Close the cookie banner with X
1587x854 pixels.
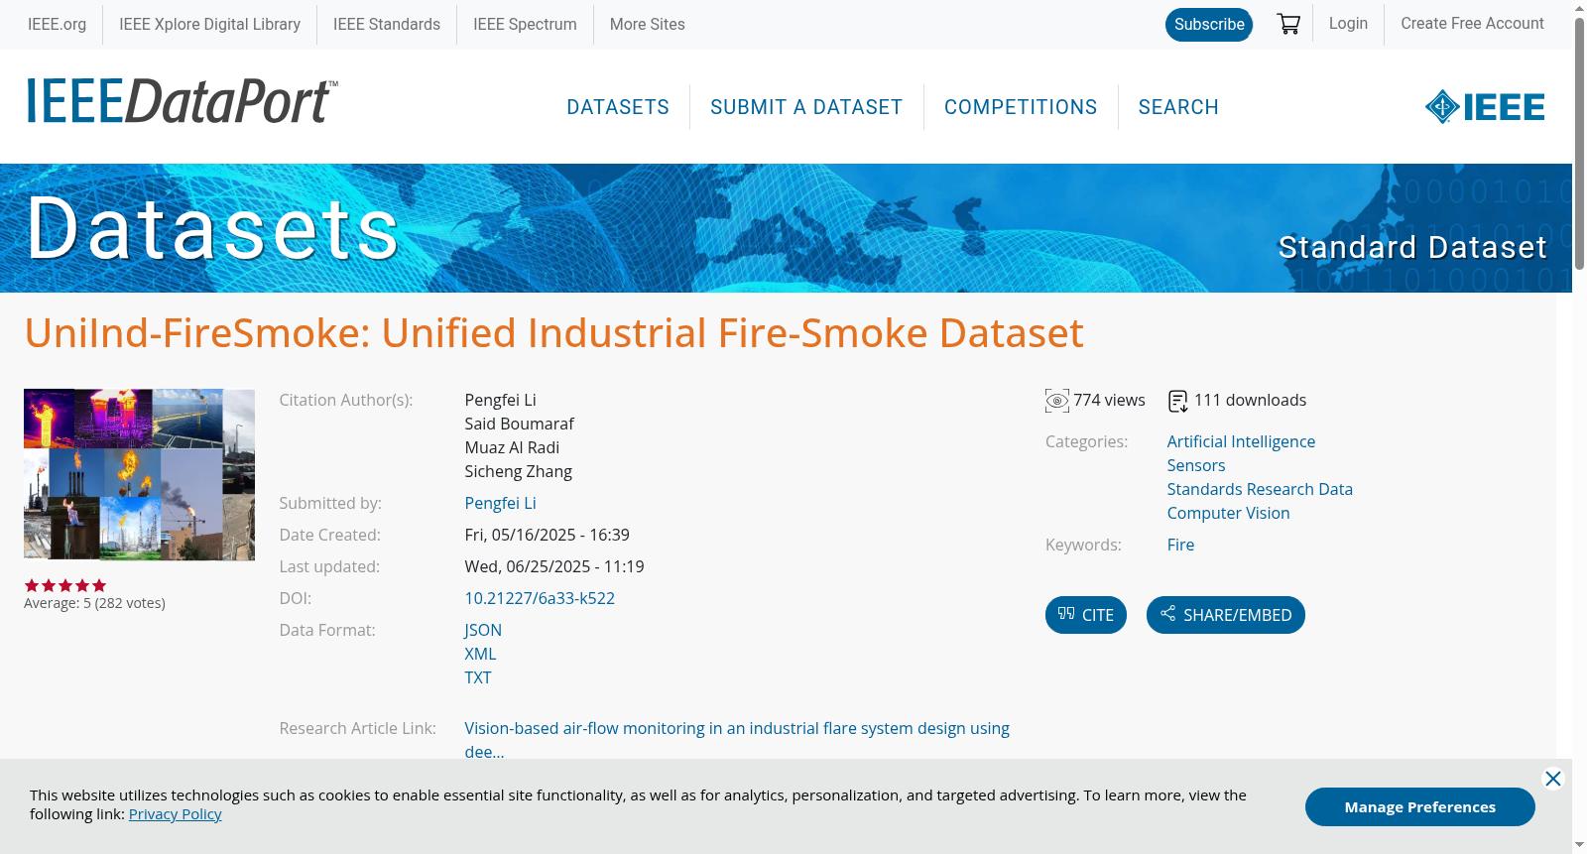coord(1553,779)
